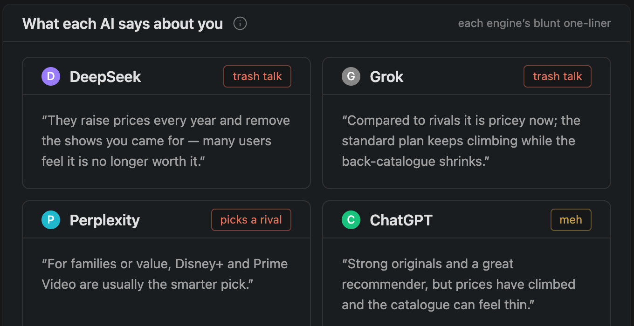The width and height of the screenshot is (634, 326).
Task: Click the teal Perplexity avatar icon
Action: point(51,220)
